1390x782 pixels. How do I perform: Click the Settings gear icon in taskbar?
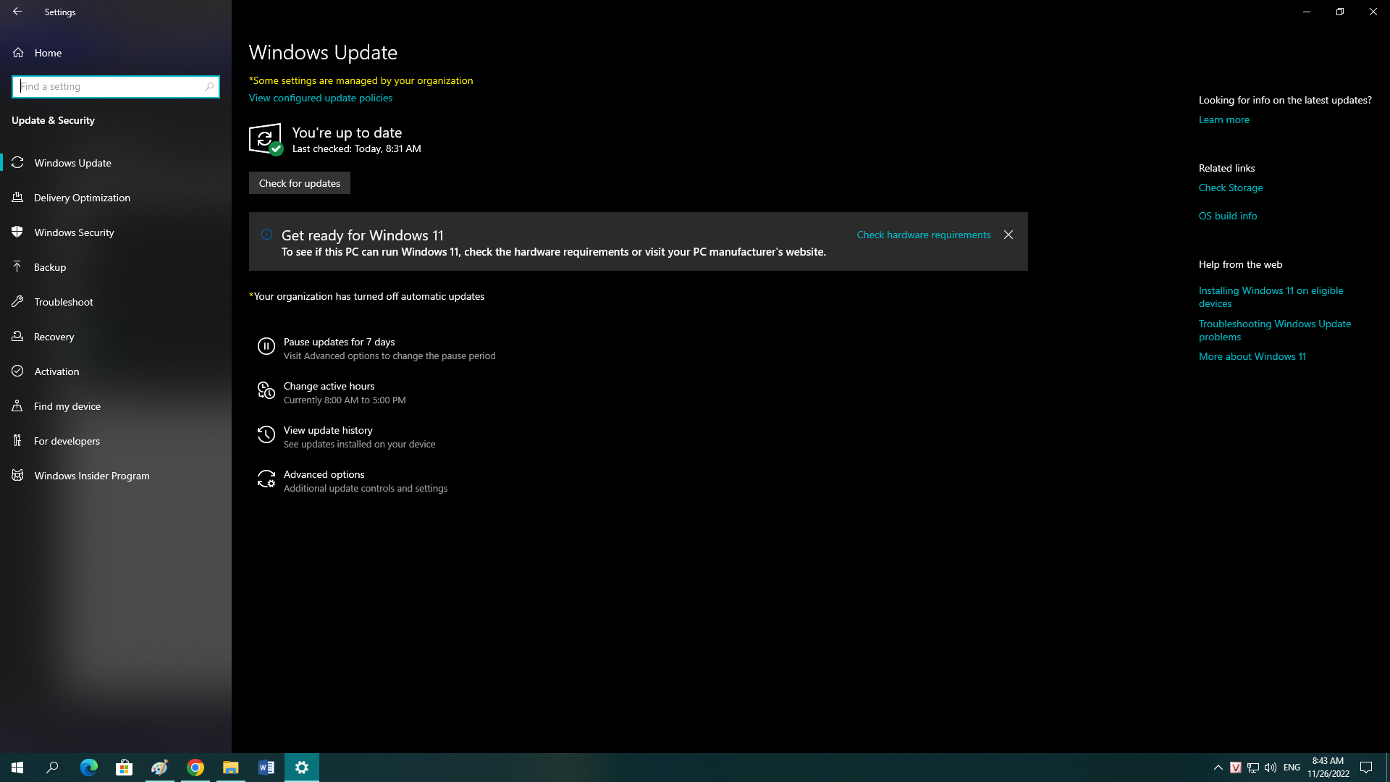(x=302, y=767)
